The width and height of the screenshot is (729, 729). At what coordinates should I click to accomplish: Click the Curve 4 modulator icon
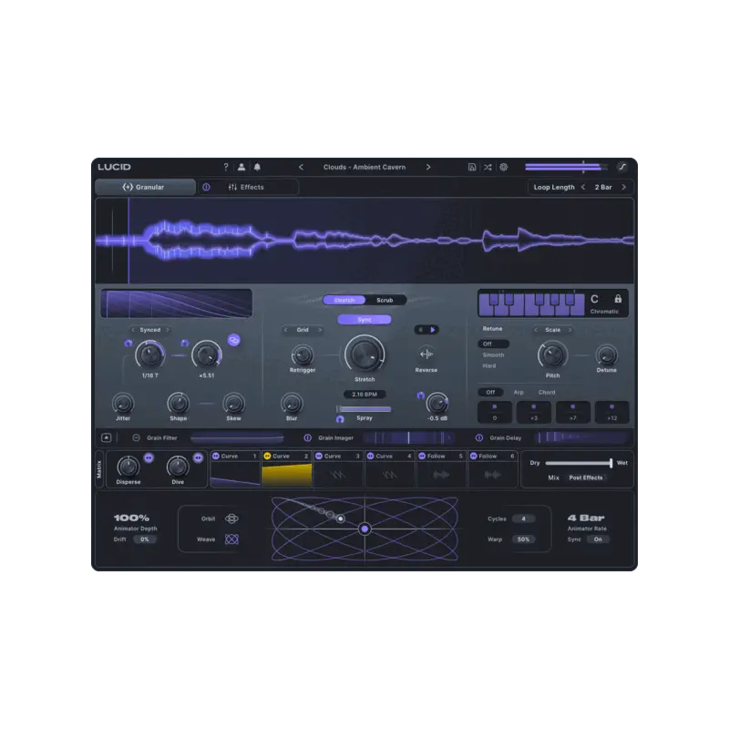tap(371, 457)
